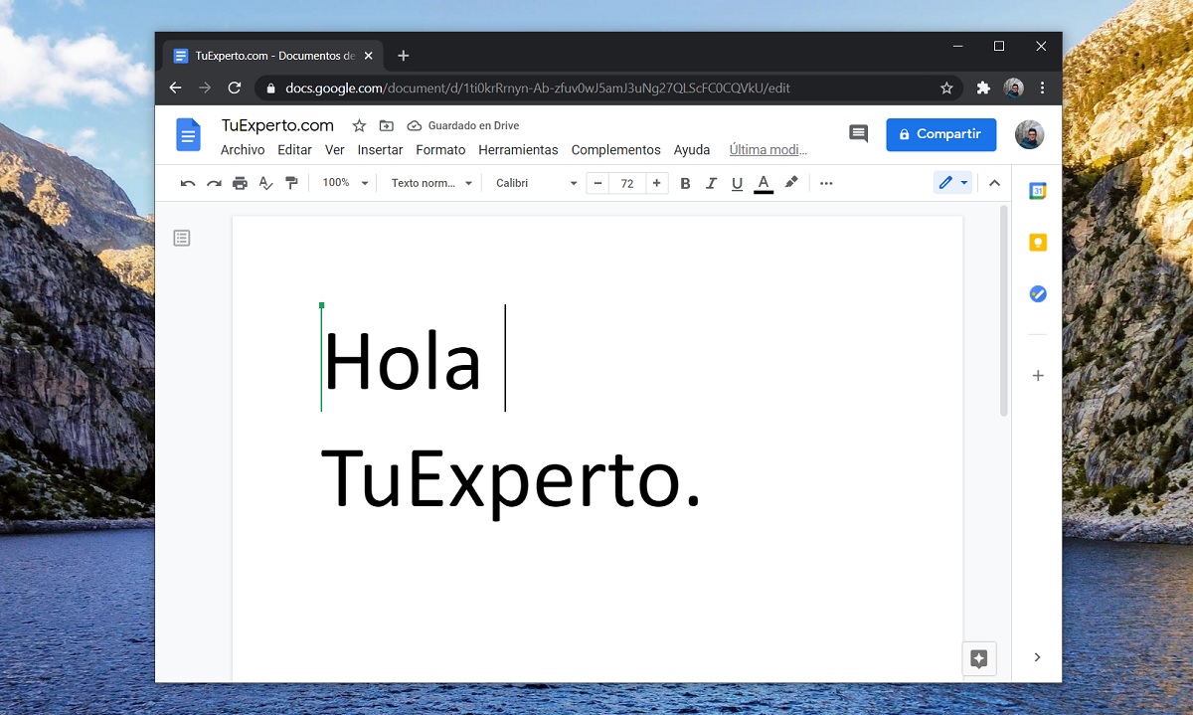Click the word Hola in document
1193x715 pixels.
(x=402, y=362)
